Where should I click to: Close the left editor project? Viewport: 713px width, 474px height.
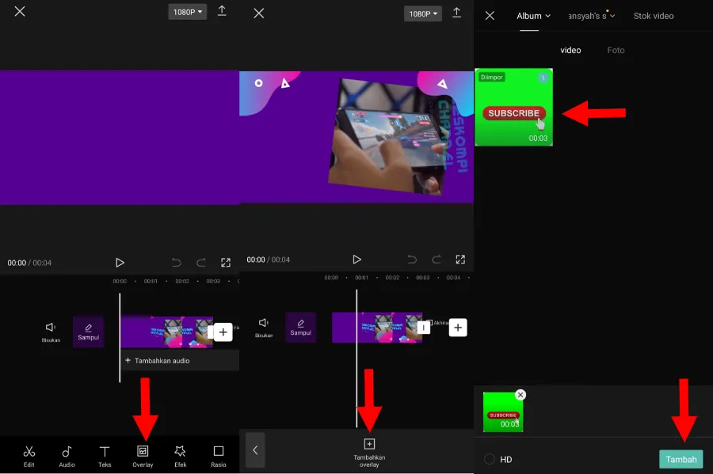(20, 11)
